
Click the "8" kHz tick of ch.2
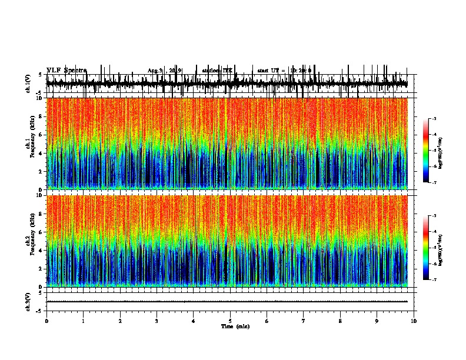tap(41, 214)
